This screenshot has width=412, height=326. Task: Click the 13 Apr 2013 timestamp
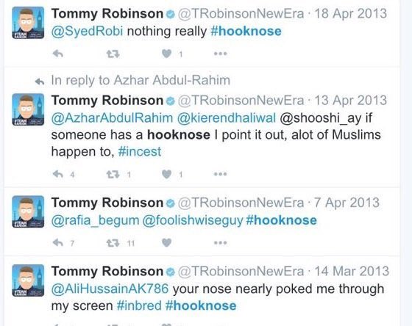coord(350,101)
